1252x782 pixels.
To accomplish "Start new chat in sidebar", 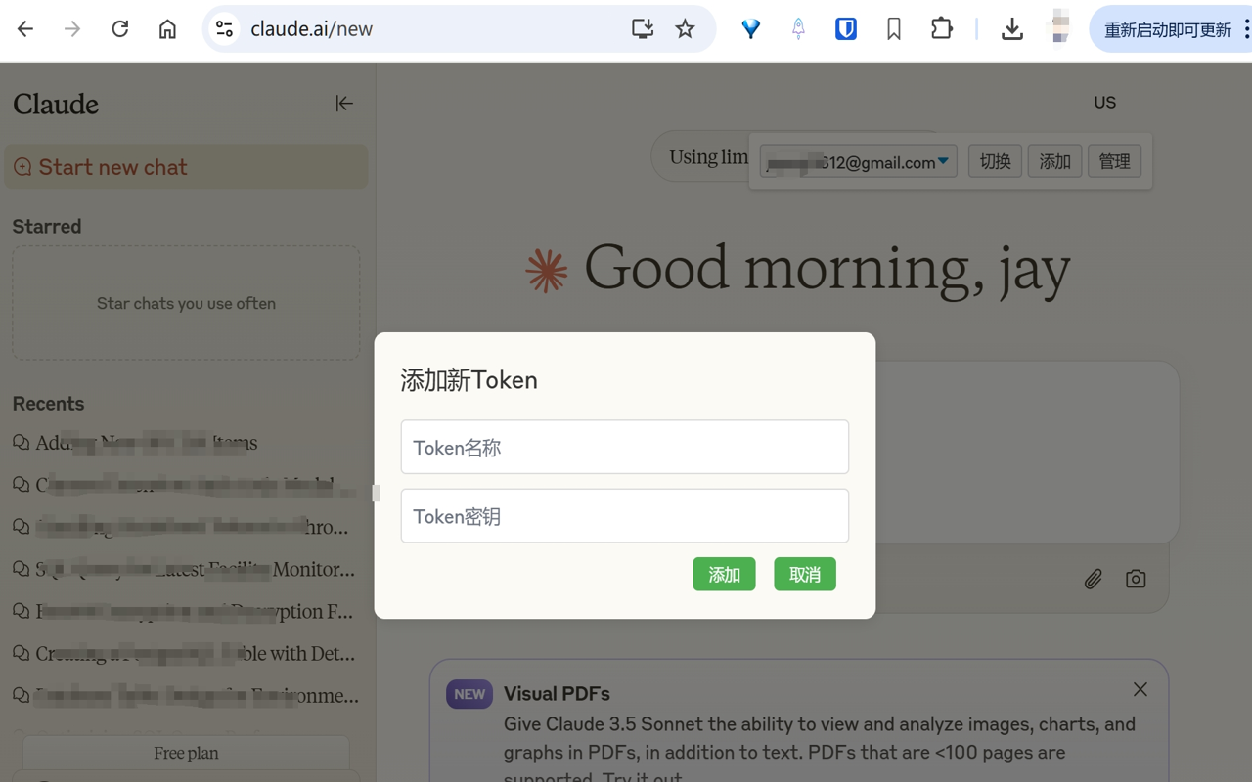I will pos(186,167).
